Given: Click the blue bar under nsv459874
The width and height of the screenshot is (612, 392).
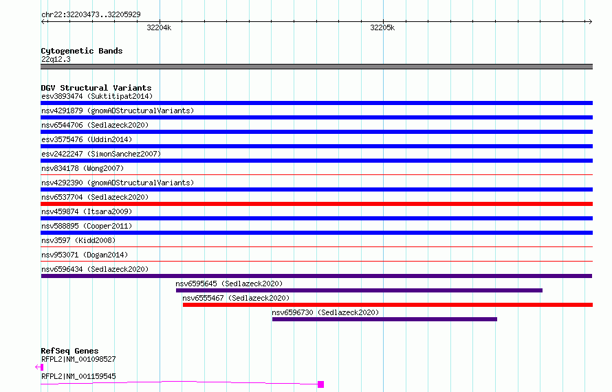Looking at the screenshot, I should (x=316, y=218).
